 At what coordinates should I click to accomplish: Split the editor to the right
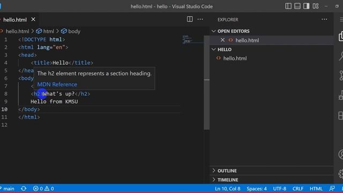[190, 19]
